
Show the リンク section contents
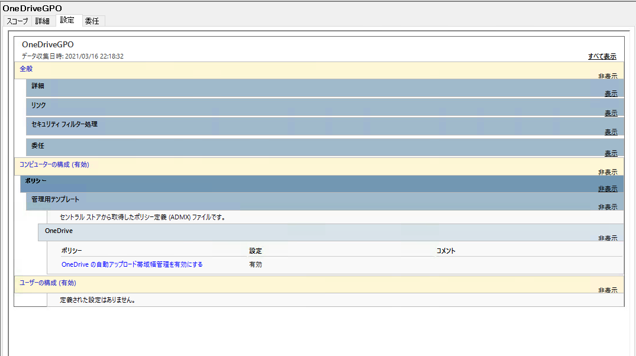[611, 113]
